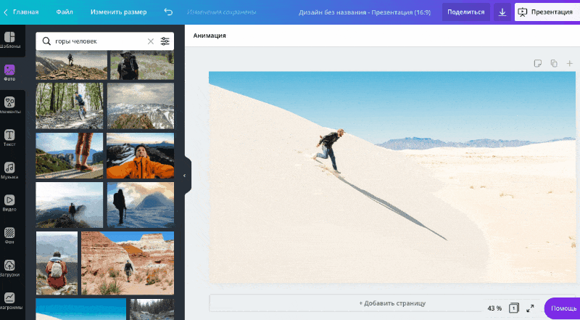Open the Файл menu
Viewport: 580px width, 320px height.
pyautogui.click(x=65, y=12)
